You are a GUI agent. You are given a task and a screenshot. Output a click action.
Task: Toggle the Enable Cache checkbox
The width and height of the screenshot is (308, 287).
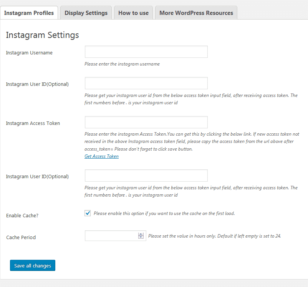pos(88,213)
